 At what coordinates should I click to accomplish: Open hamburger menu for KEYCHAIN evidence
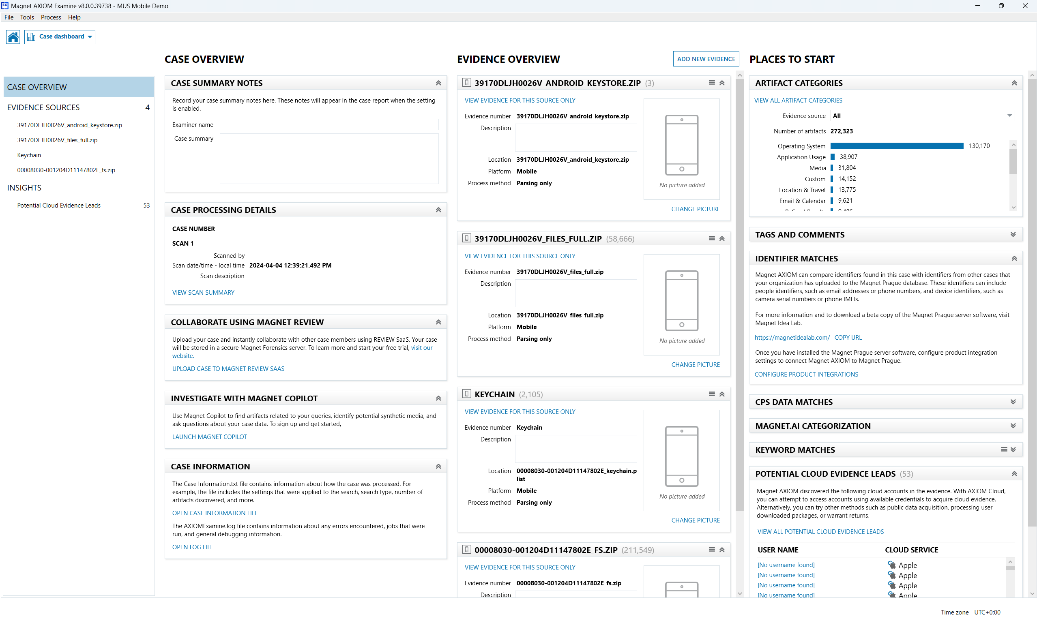pyautogui.click(x=711, y=394)
